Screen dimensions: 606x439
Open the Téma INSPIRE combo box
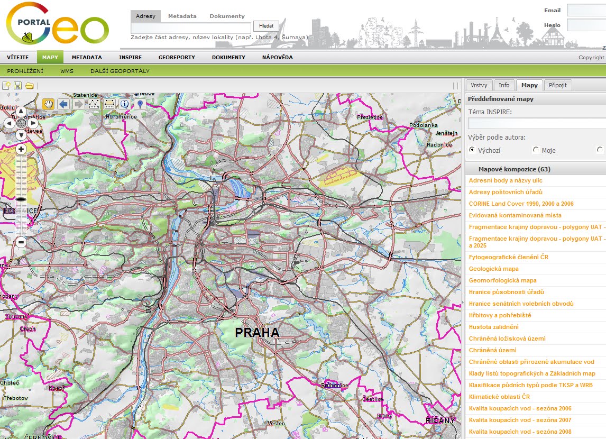(537, 124)
